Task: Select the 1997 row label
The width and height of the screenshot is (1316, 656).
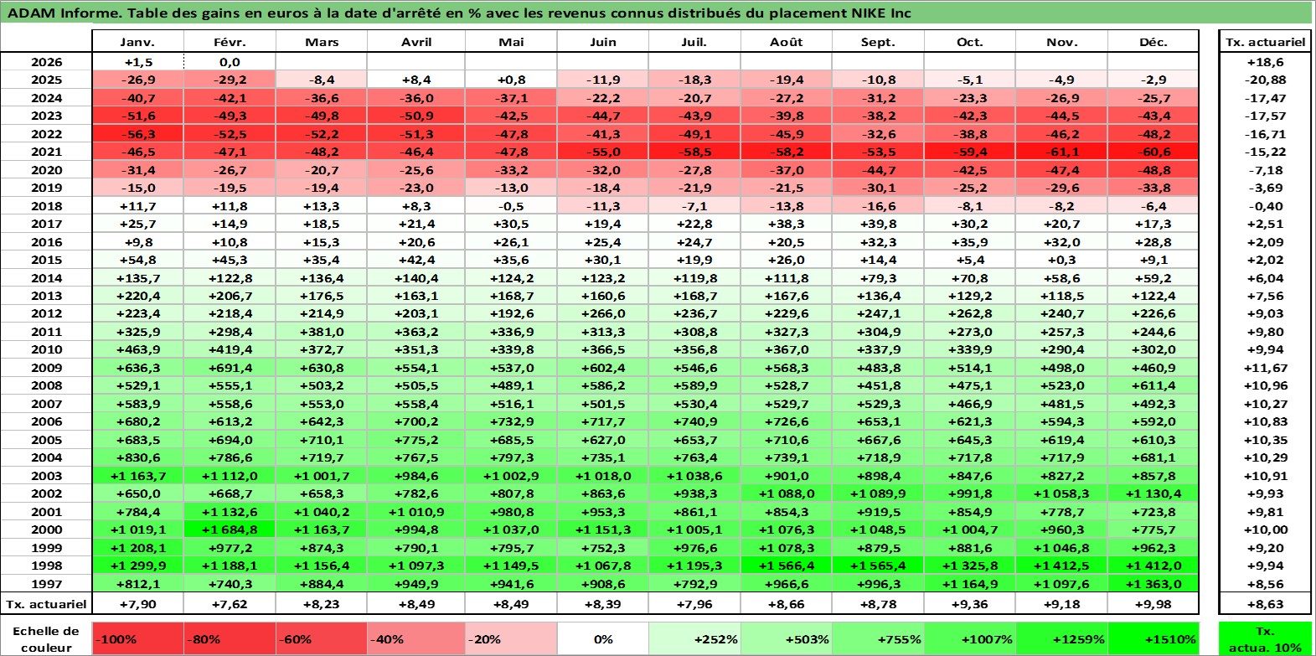Action: [46, 584]
